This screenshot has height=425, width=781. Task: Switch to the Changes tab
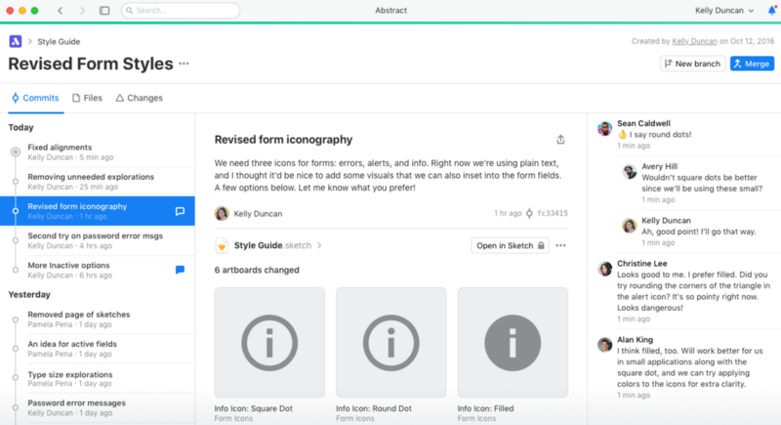tap(139, 98)
